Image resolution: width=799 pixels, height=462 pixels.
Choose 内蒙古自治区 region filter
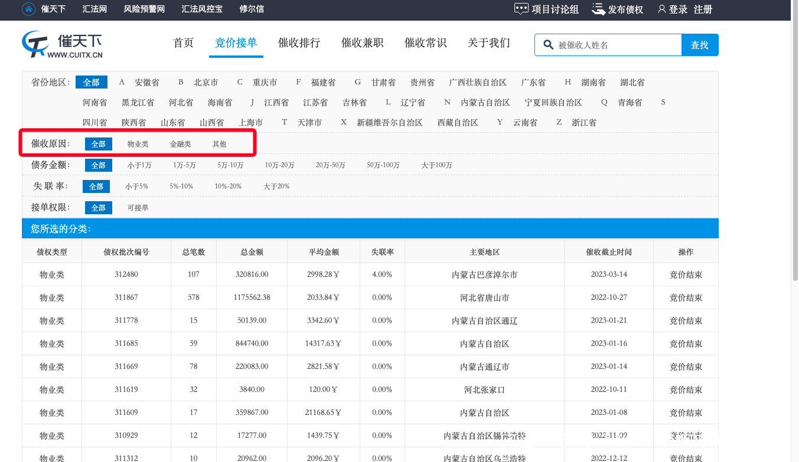tap(485, 103)
